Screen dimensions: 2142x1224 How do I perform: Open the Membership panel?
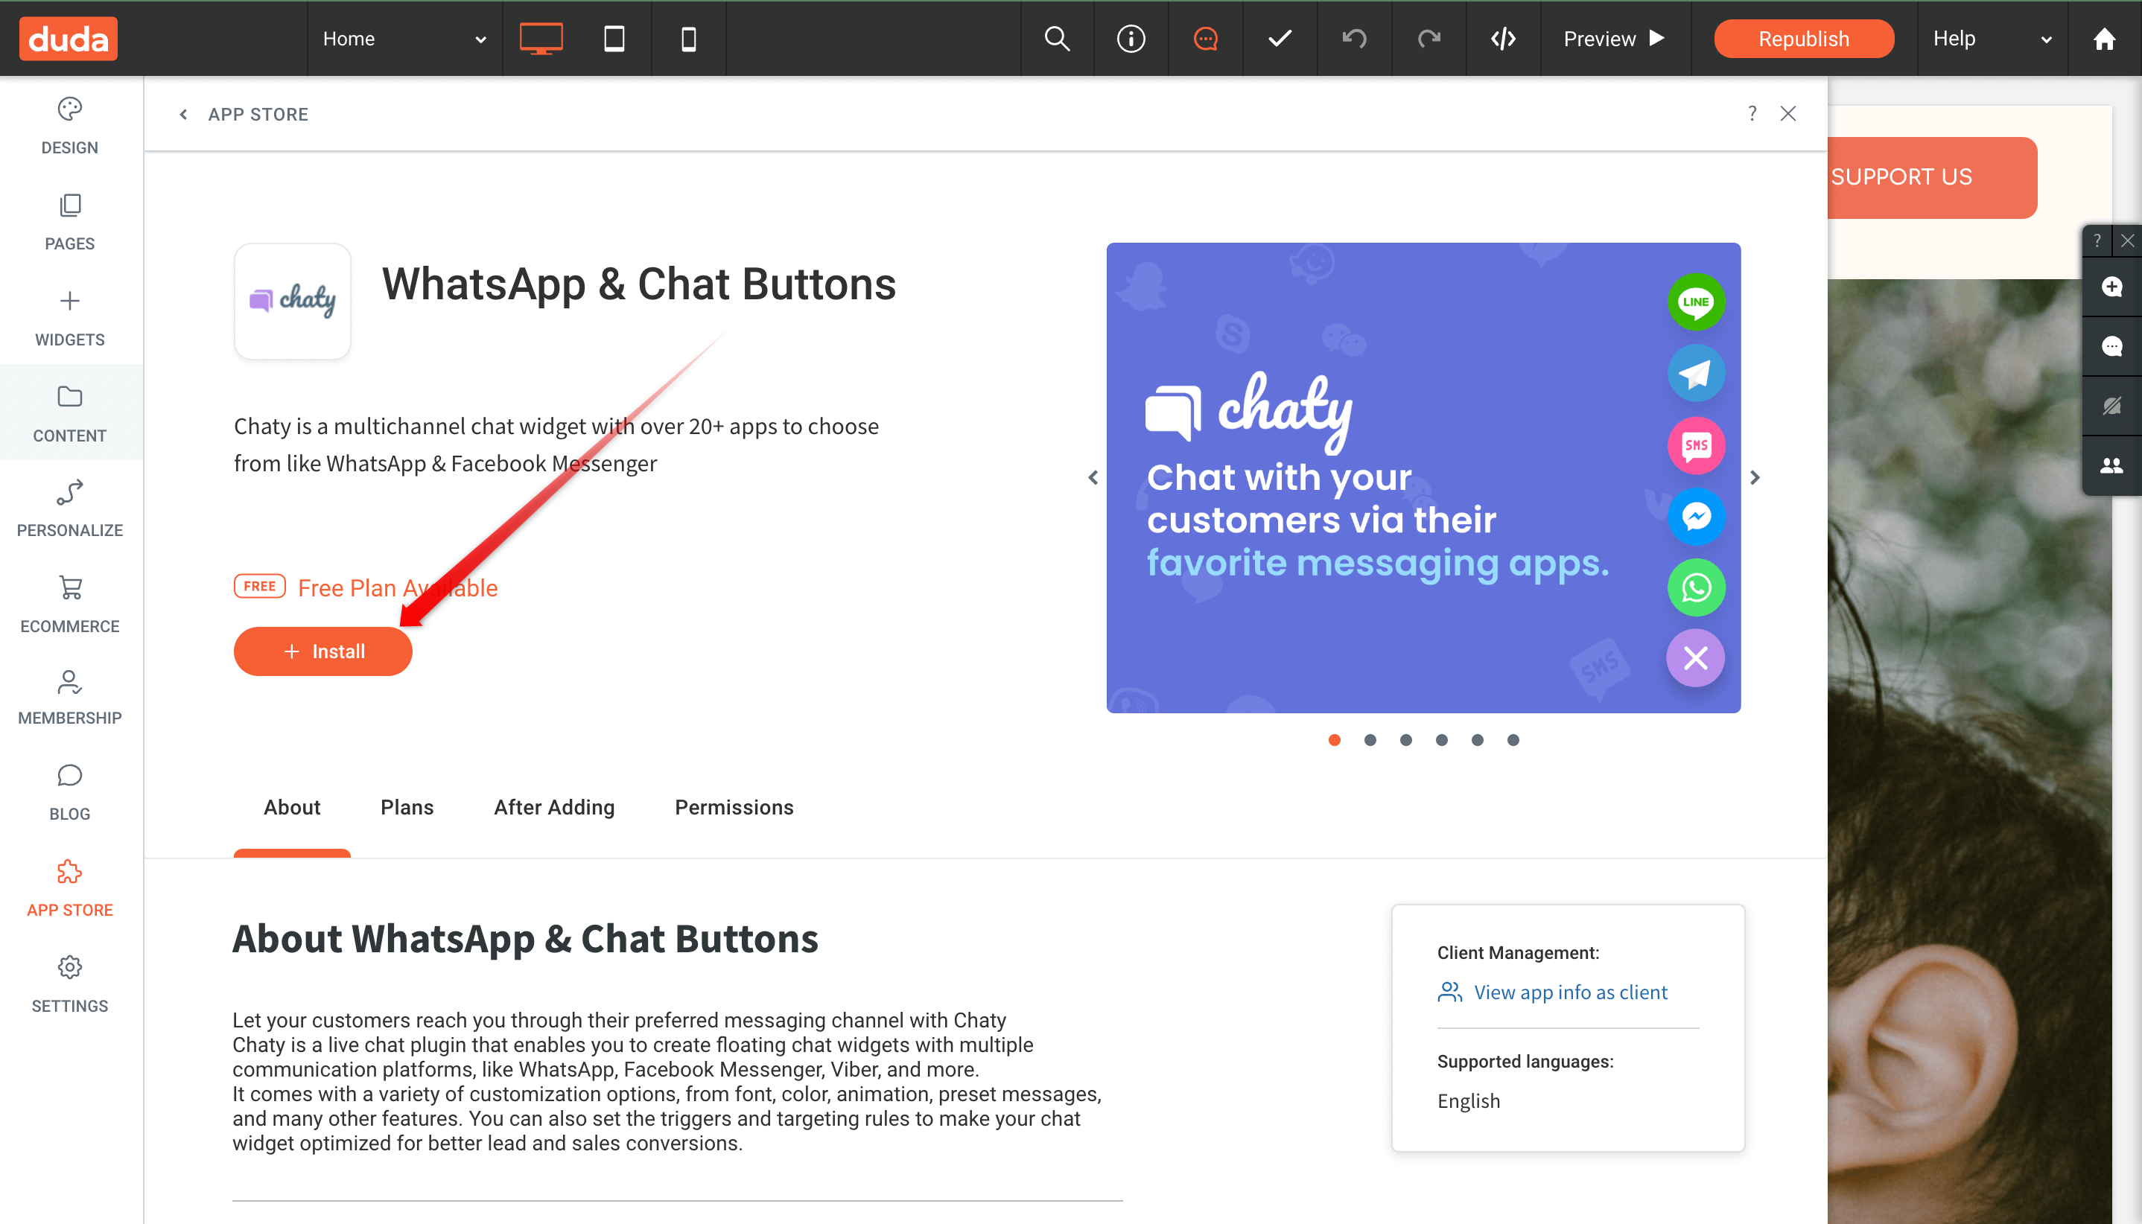coord(70,697)
